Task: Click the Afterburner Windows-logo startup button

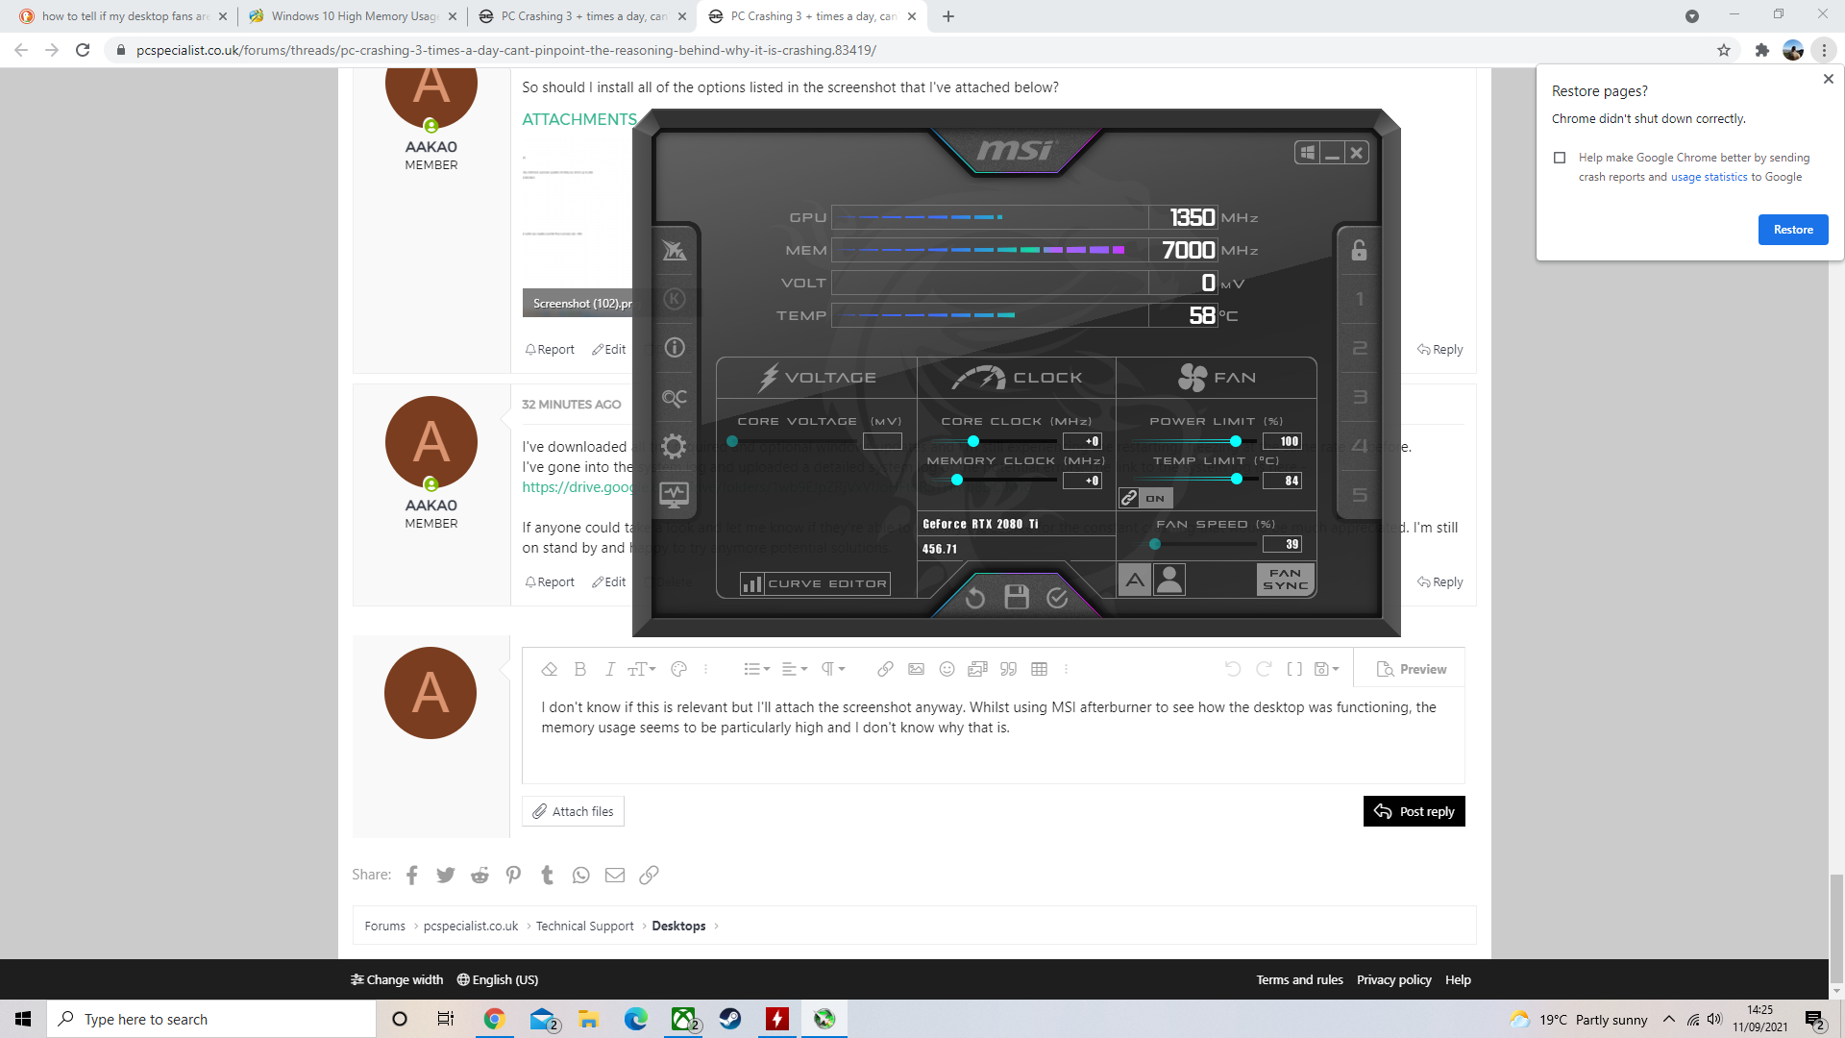Action: point(1307,153)
